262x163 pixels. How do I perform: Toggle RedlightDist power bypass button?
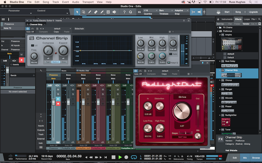coord(136,71)
